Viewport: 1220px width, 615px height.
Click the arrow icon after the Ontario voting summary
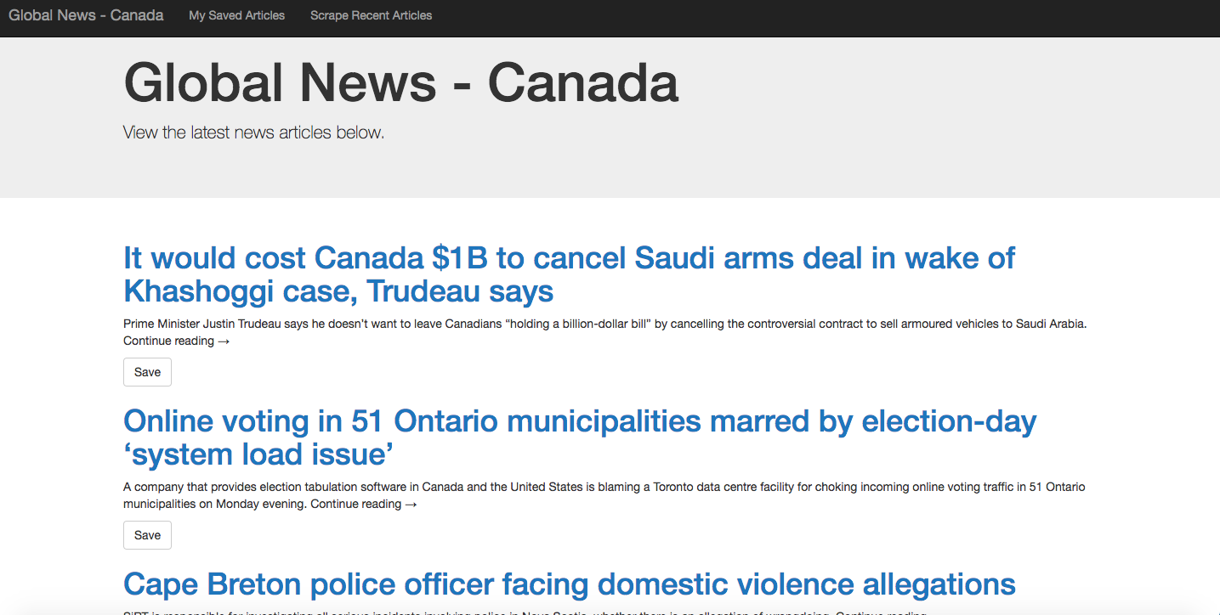pyautogui.click(x=411, y=505)
